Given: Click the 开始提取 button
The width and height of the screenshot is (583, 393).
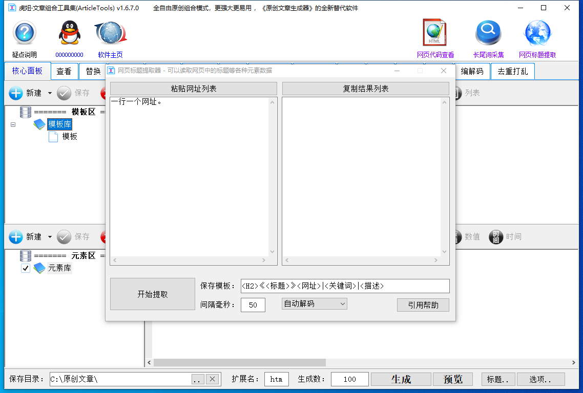Looking at the screenshot, I should 153,294.
